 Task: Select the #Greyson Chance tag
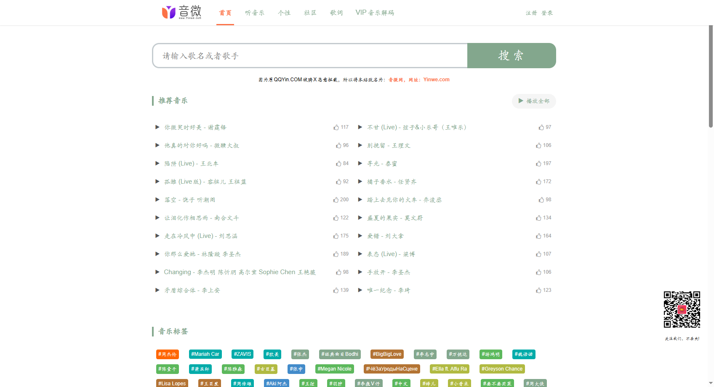click(x=502, y=369)
